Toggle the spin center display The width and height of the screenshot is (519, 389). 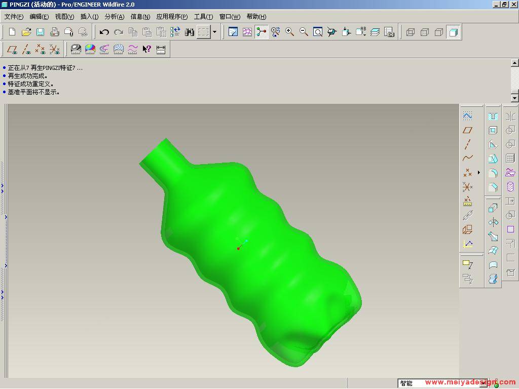click(x=261, y=32)
